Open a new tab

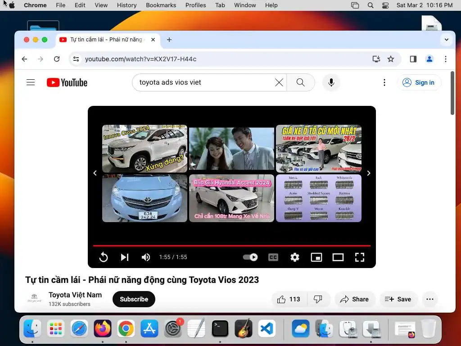pyautogui.click(x=169, y=40)
